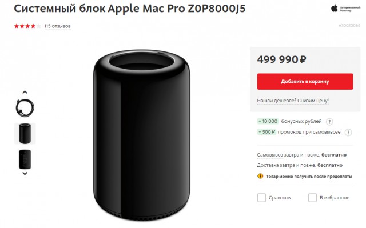Click the question mark next to промокод при самовывозе
The width and height of the screenshot is (366, 228).
[348, 133]
